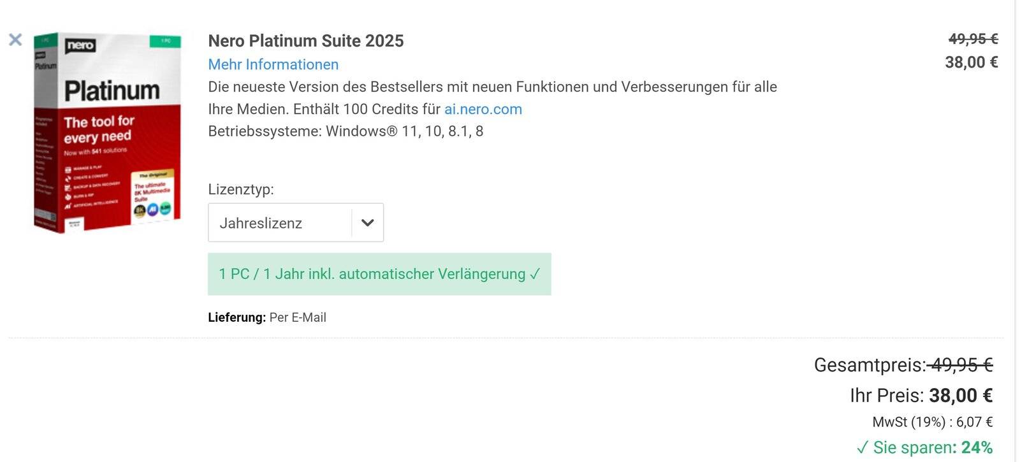Open the Mehr Informationen link
The width and height of the screenshot is (1020, 462).
click(x=273, y=64)
